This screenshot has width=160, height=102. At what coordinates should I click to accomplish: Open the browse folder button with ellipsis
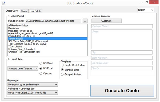[x=85, y=21]
